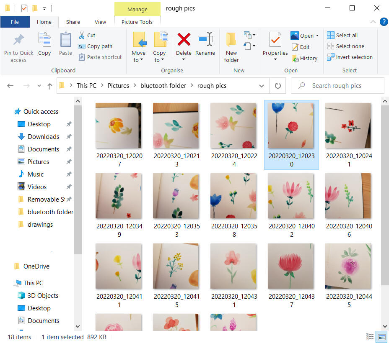Expand the Move to dropdown
This screenshot has width=389, height=343.
tap(138, 60)
